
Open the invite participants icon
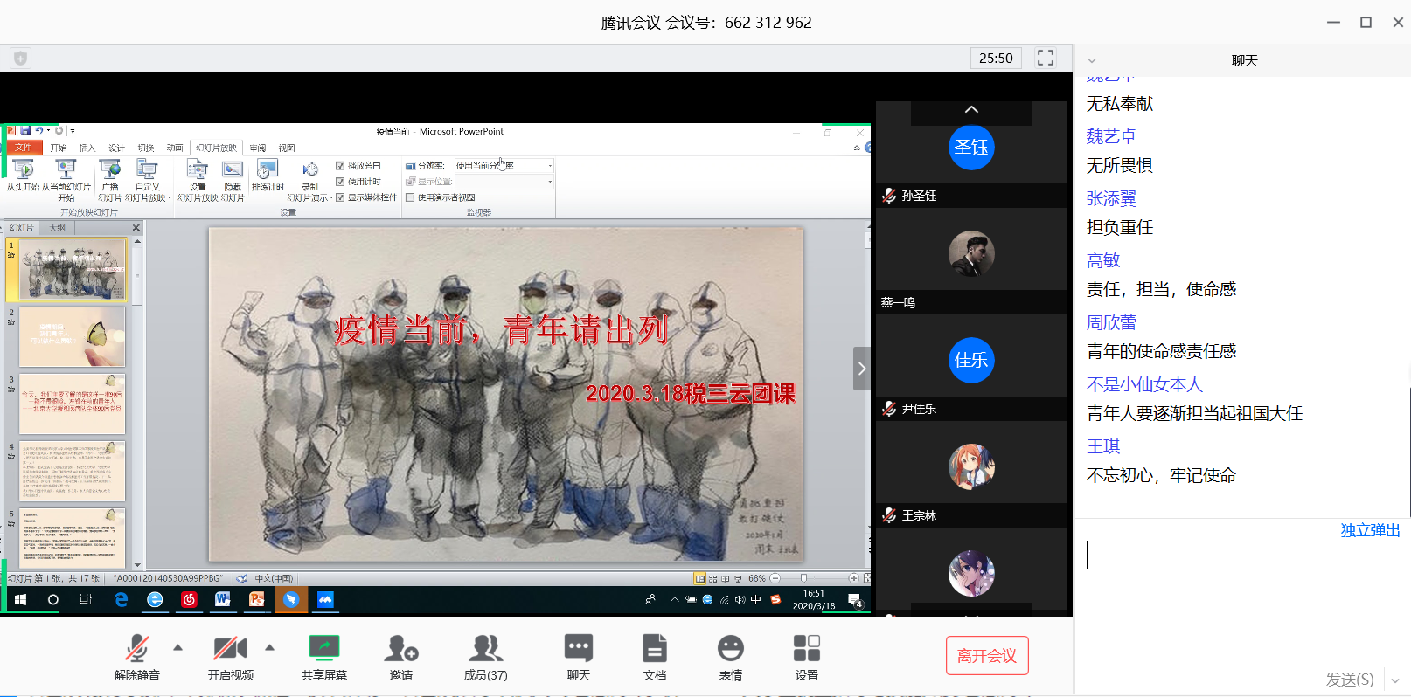(x=401, y=649)
